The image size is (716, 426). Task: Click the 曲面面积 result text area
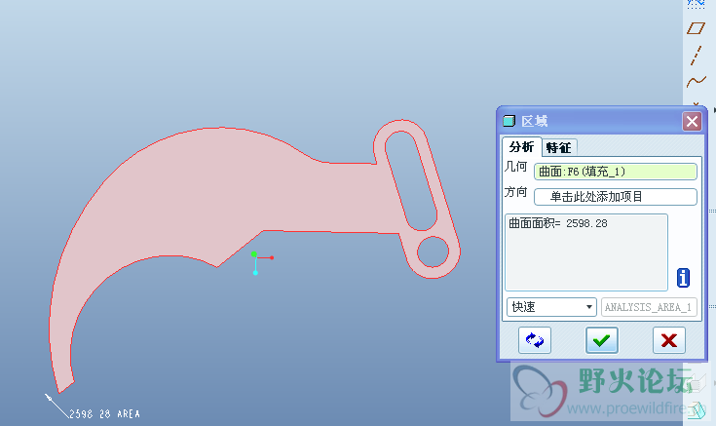[585, 252]
